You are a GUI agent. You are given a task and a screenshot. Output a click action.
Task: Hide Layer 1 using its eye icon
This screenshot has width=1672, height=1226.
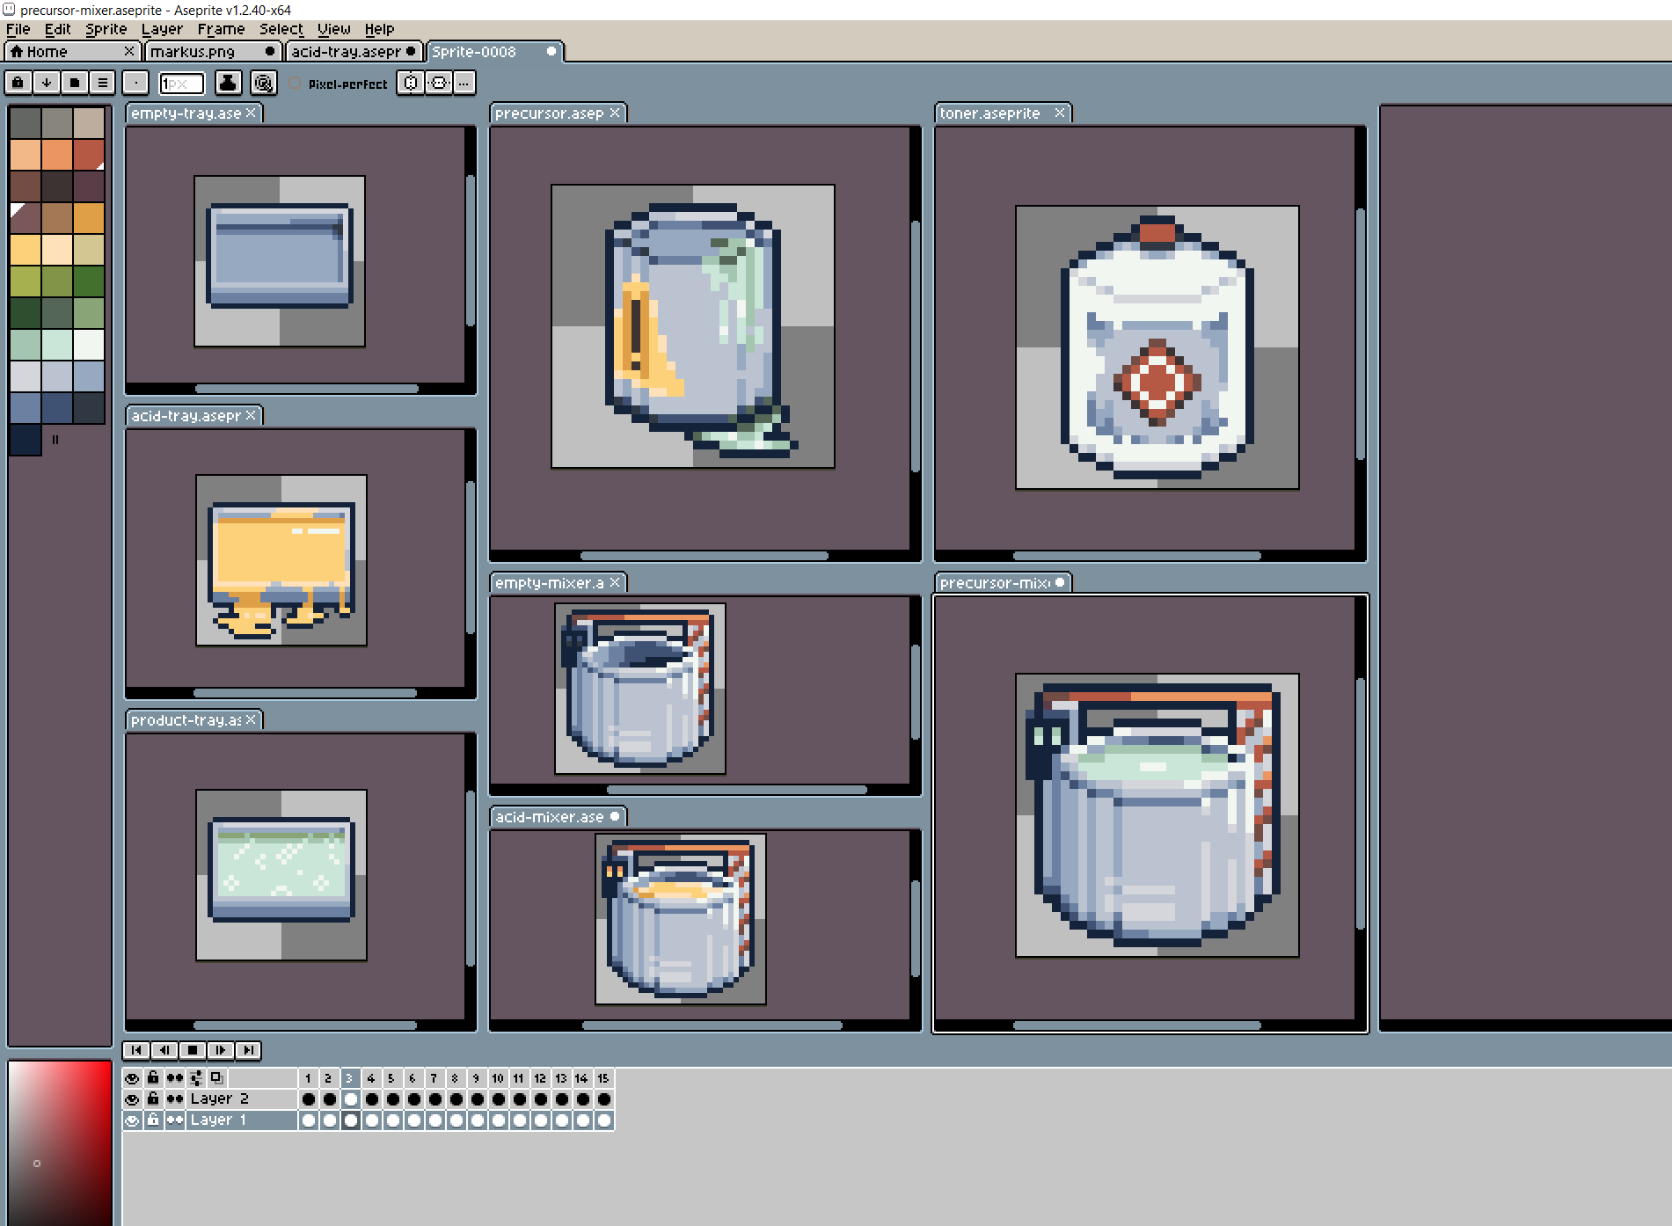pos(132,1120)
